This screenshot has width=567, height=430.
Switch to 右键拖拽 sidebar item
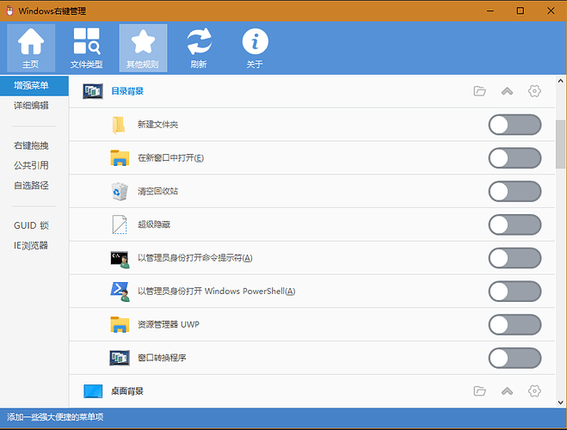31,145
